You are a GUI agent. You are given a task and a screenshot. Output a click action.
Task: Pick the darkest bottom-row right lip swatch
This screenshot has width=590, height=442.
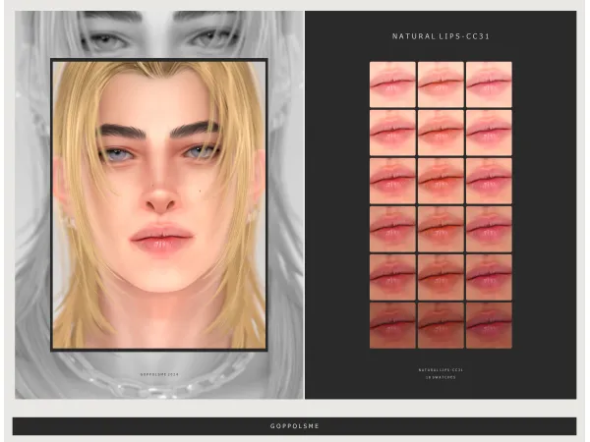click(489, 325)
